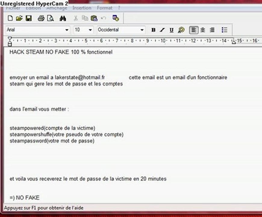The width and height of the screenshot is (262, 217).
Task: Center align text button
Action: pyautogui.click(x=203, y=30)
